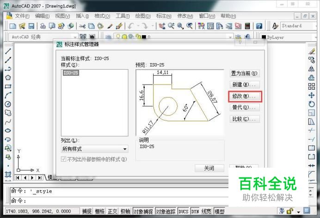The image size is (320, 218).
Task: Select the Erase tool in modify toolbar
Action: tap(311, 51)
